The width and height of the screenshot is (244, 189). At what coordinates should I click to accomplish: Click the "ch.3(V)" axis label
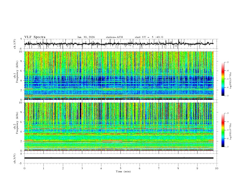point(15,158)
